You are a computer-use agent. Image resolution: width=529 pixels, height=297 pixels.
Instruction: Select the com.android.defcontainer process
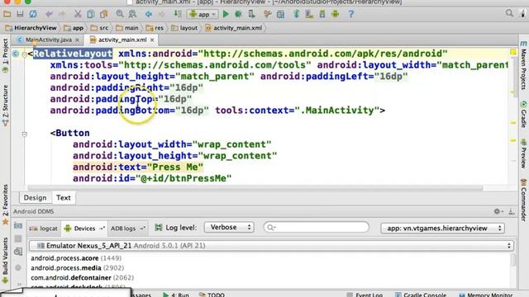(82, 278)
